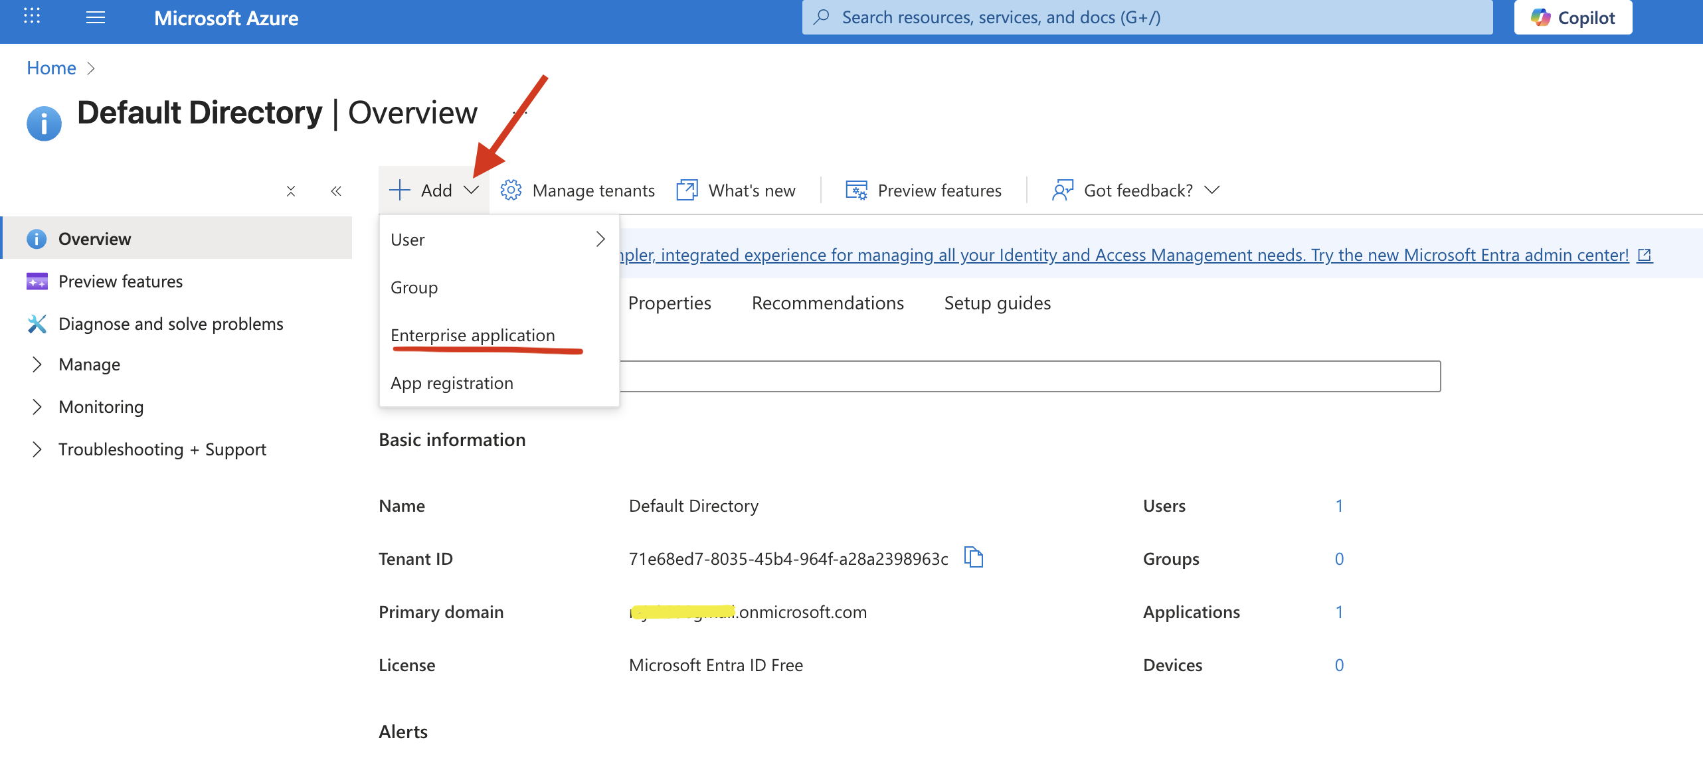Focus the top search resources field
This screenshot has width=1703, height=766.
(x=1147, y=17)
